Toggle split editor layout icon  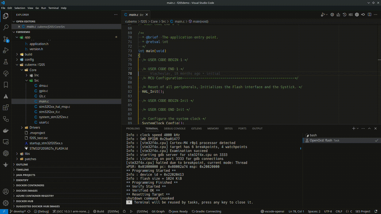point(369,15)
